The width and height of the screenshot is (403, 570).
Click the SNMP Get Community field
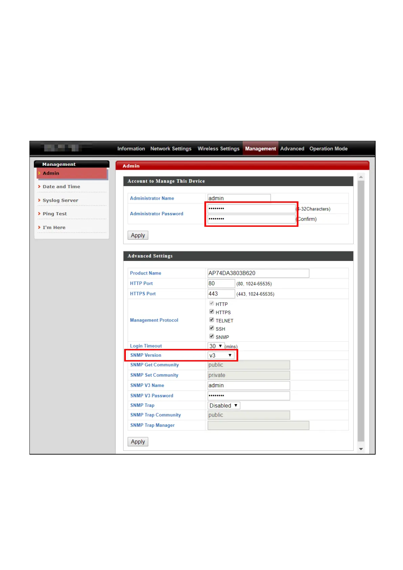pos(249,365)
